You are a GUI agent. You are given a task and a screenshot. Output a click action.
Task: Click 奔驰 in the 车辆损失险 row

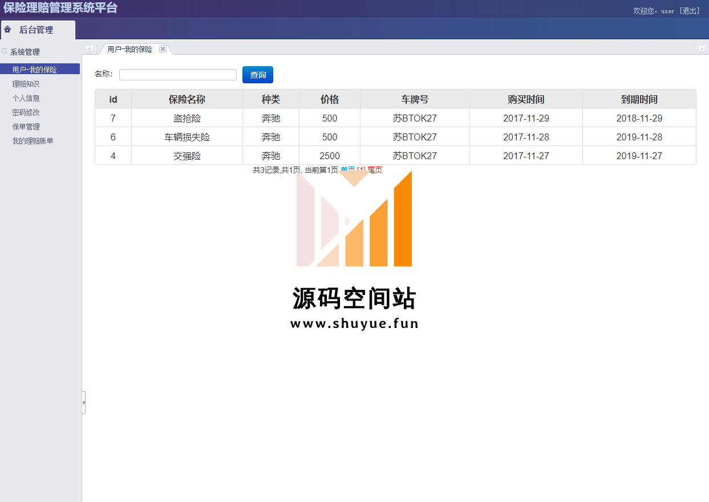pyautogui.click(x=271, y=137)
